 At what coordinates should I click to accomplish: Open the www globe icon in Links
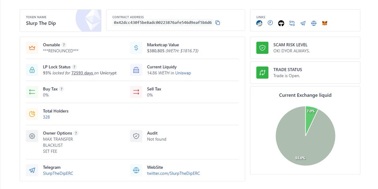coord(314,23)
